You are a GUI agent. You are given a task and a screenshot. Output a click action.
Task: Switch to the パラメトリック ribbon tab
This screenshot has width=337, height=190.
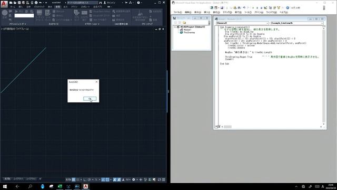(x=39, y=7)
